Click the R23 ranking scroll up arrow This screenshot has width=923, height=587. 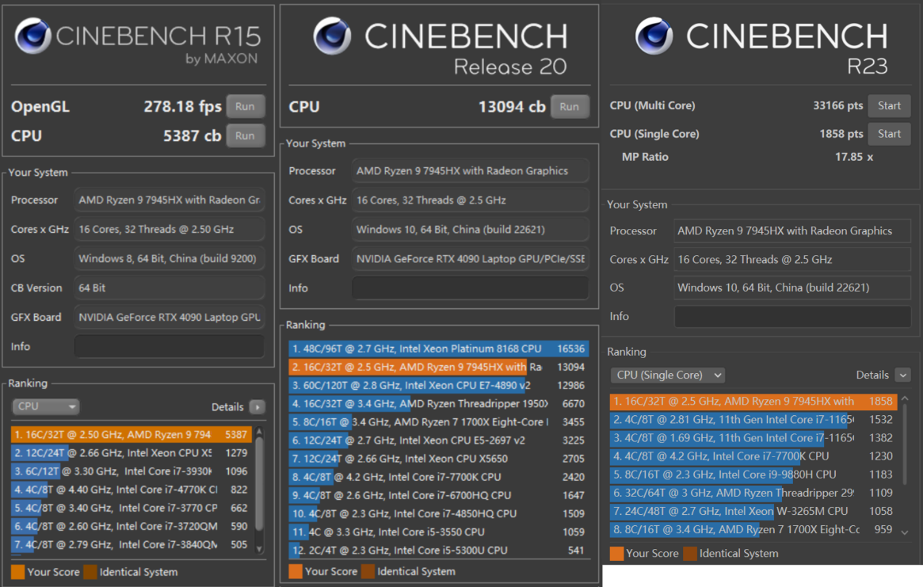[905, 399]
